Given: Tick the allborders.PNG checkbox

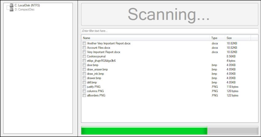Looking at the screenshot, I should point(84,95).
